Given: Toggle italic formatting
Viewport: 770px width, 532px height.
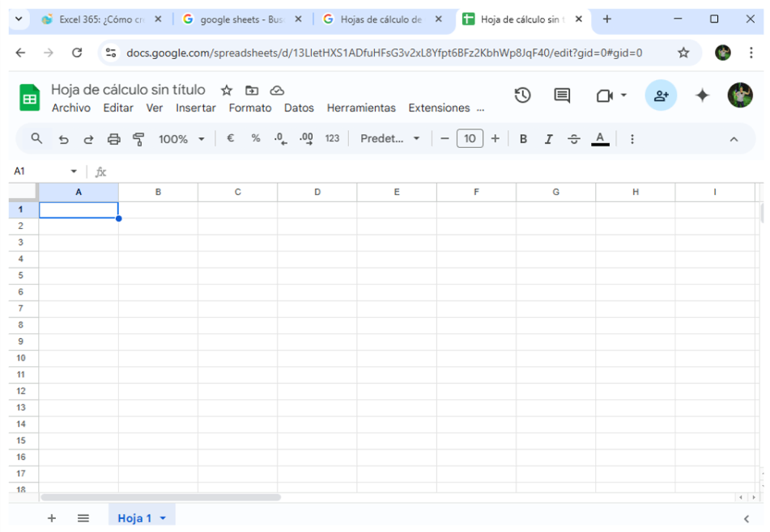Looking at the screenshot, I should pyautogui.click(x=548, y=139).
